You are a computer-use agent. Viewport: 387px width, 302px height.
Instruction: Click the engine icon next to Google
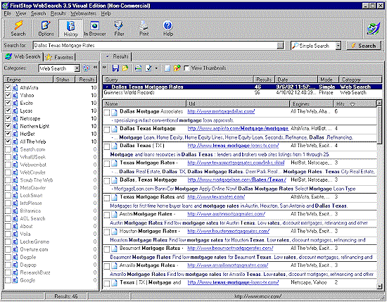[x=15, y=280]
